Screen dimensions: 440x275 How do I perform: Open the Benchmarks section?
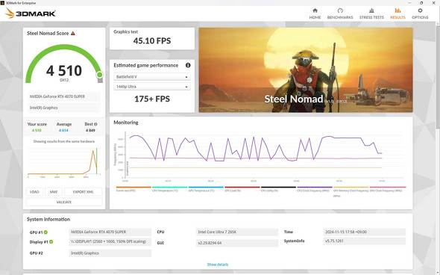pos(340,13)
